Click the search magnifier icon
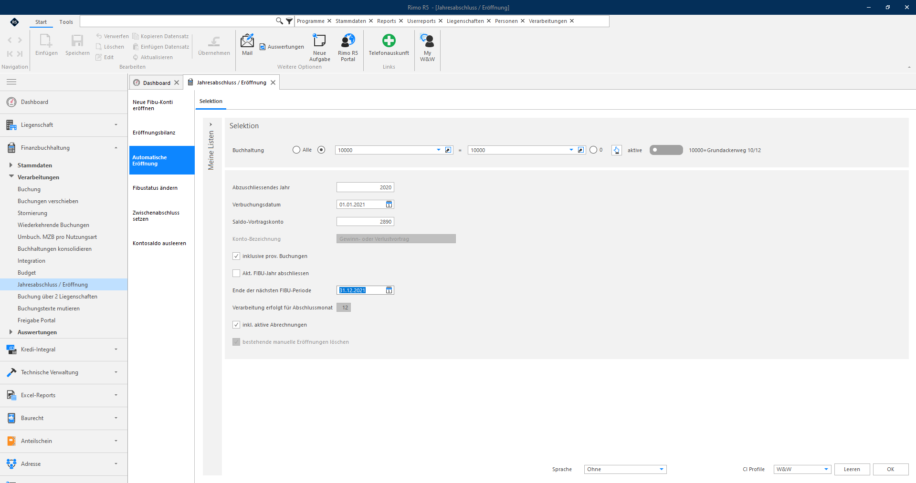916x483 pixels. pyautogui.click(x=279, y=21)
